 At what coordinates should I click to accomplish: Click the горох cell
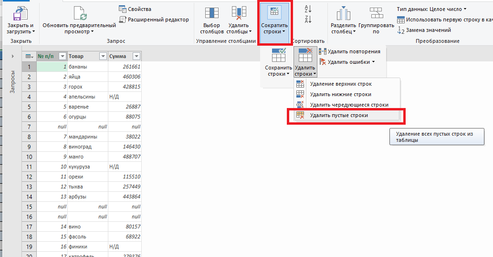[x=88, y=87]
